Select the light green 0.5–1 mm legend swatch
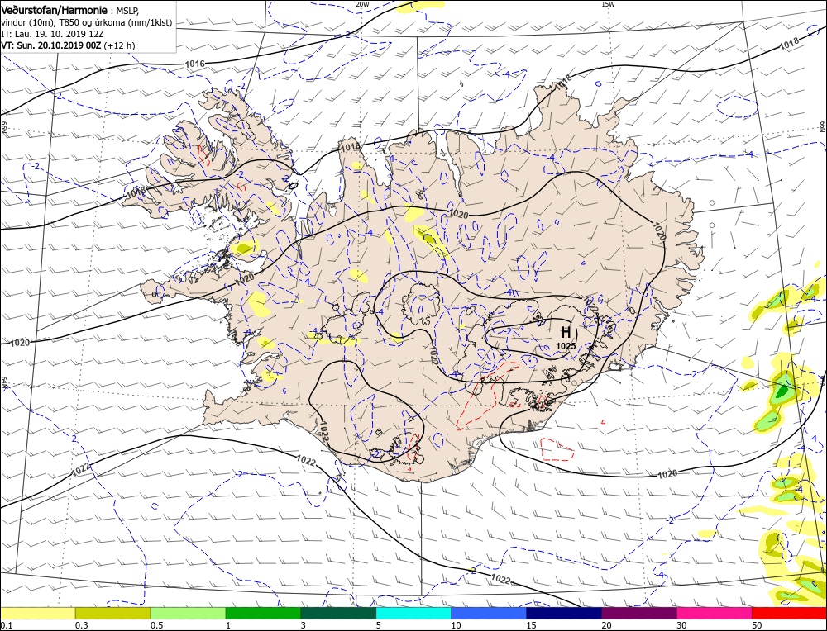This screenshot has width=827, height=631. tap(189, 613)
